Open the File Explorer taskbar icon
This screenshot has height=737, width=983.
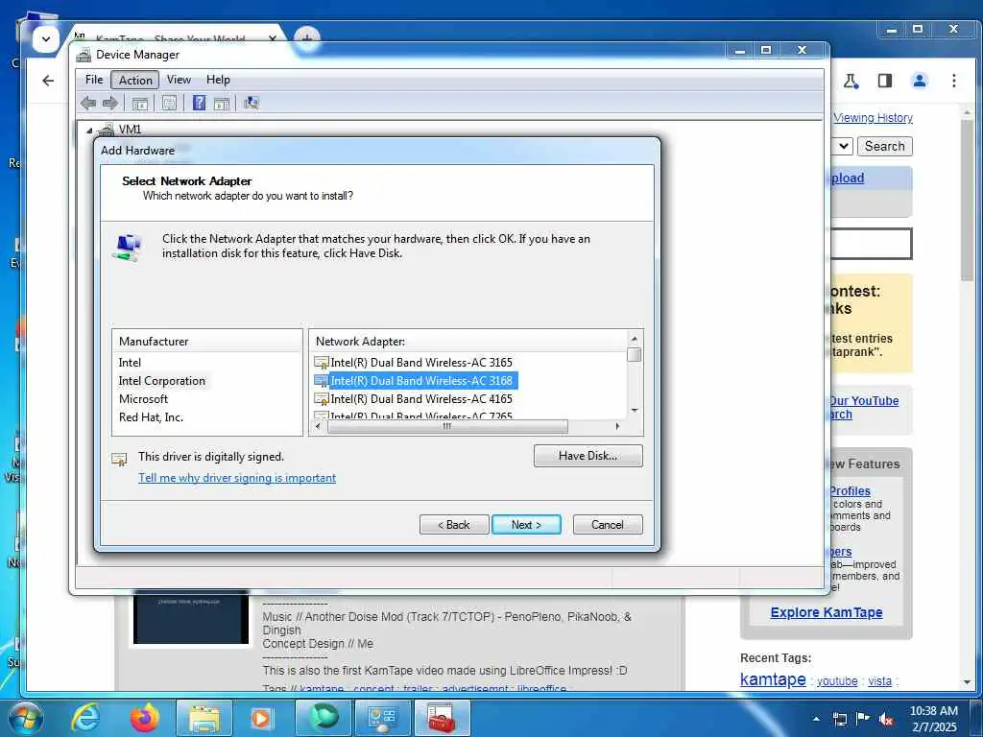204,719
